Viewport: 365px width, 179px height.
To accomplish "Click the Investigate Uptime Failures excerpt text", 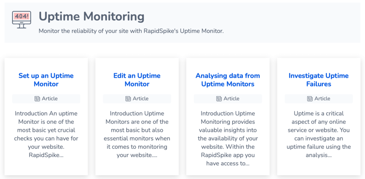I will [x=319, y=134].
